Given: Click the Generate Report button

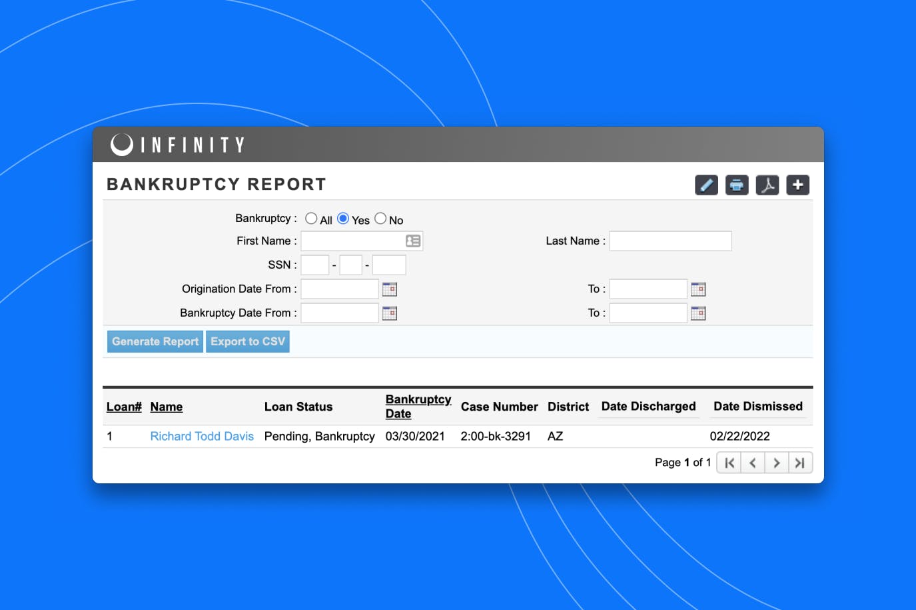Looking at the screenshot, I should tap(155, 341).
